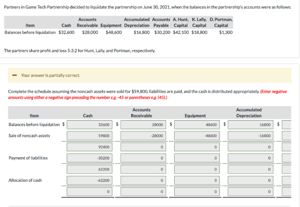300x207 pixels.
Task: Select Equipment balance field showing 48600
Action: coord(197,124)
